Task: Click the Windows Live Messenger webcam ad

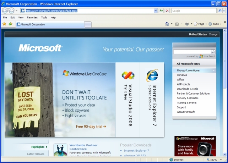Action: point(195,146)
